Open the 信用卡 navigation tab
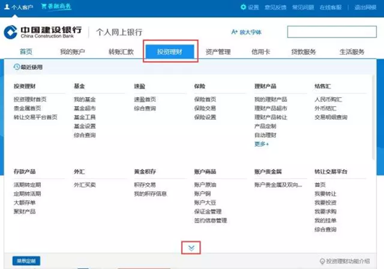 point(261,52)
